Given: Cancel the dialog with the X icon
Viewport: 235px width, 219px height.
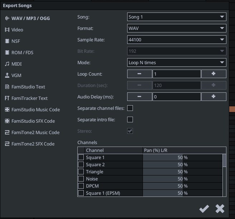Looking at the screenshot, I should point(220,209).
